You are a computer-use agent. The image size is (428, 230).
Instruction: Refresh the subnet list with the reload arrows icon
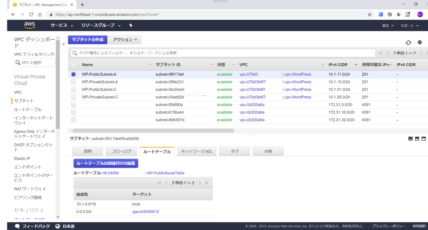pyautogui.click(x=408, y=42)
